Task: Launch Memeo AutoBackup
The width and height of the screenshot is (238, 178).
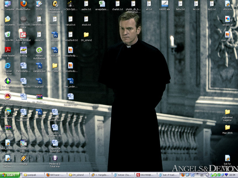Action: (39, 50)
